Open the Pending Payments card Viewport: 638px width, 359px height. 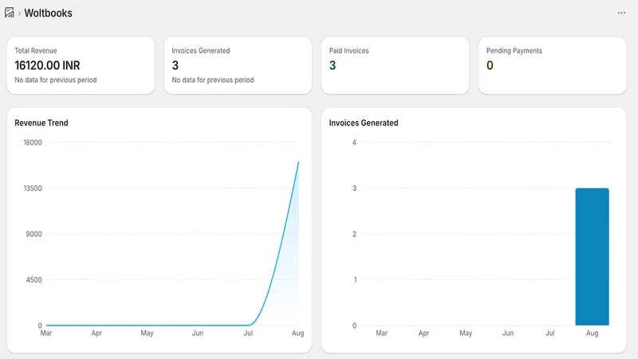tap(553, 65)
